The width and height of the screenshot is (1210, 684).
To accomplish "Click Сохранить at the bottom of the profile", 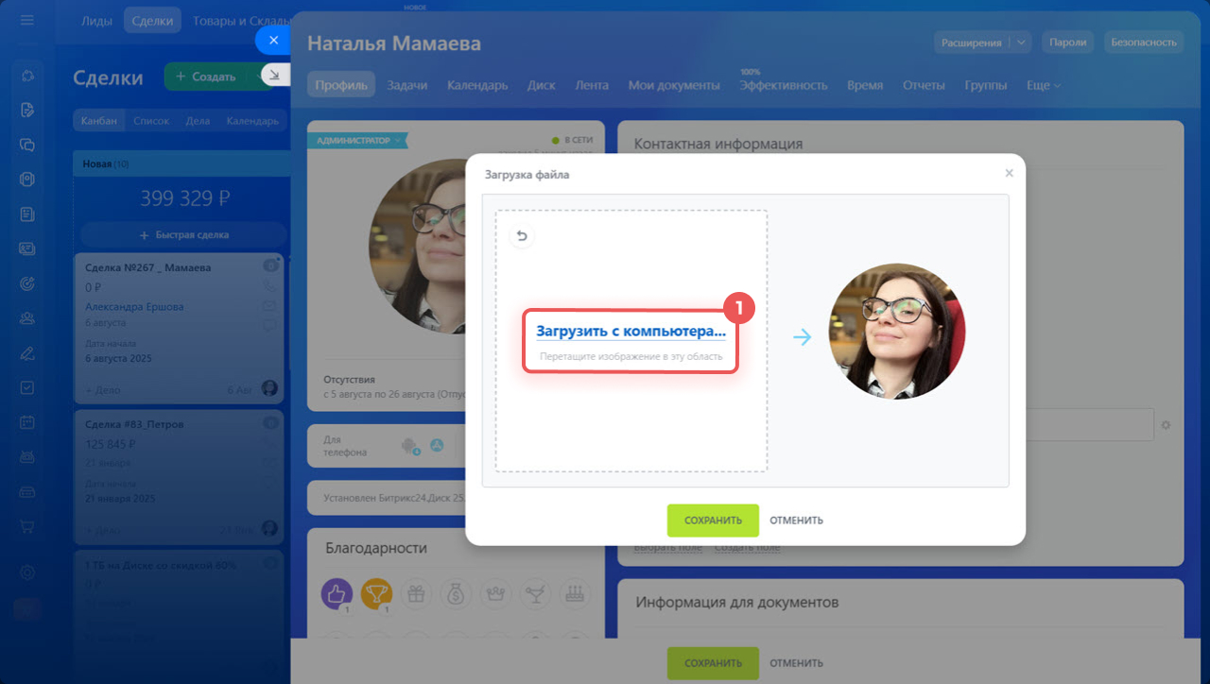I will 713,663.
